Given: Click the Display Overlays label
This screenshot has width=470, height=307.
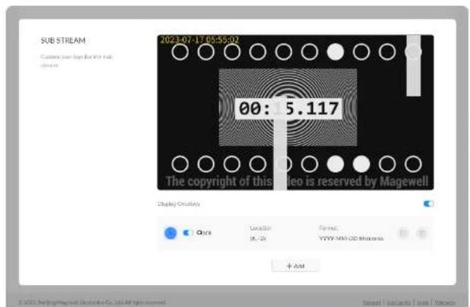Looking at the screenshot, I should point(179,204).
